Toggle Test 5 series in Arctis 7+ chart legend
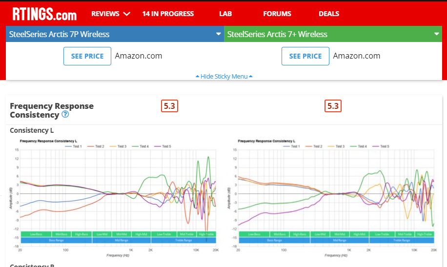 [381, 146]
